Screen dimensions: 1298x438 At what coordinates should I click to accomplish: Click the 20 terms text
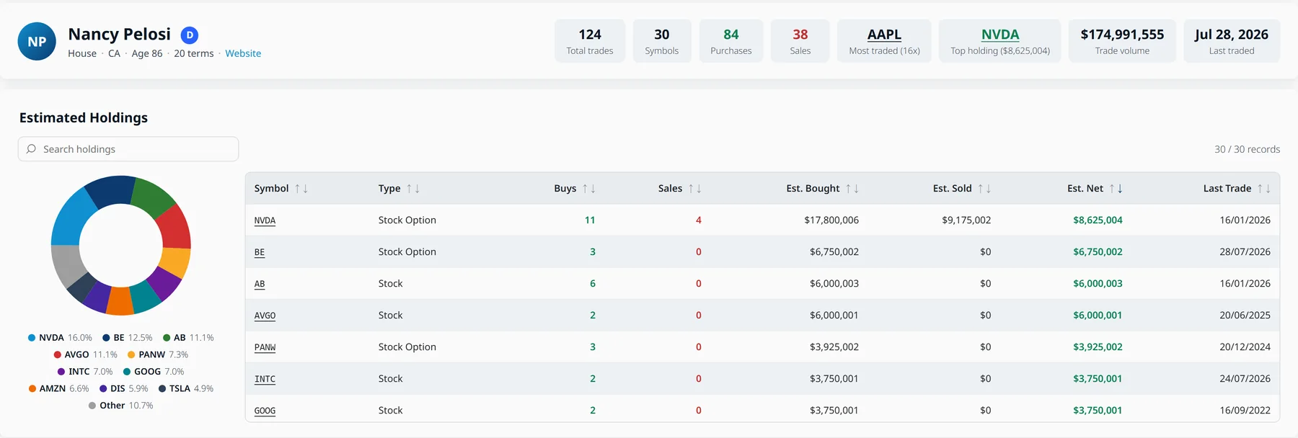pyautogui.click(x=193, y=53)
